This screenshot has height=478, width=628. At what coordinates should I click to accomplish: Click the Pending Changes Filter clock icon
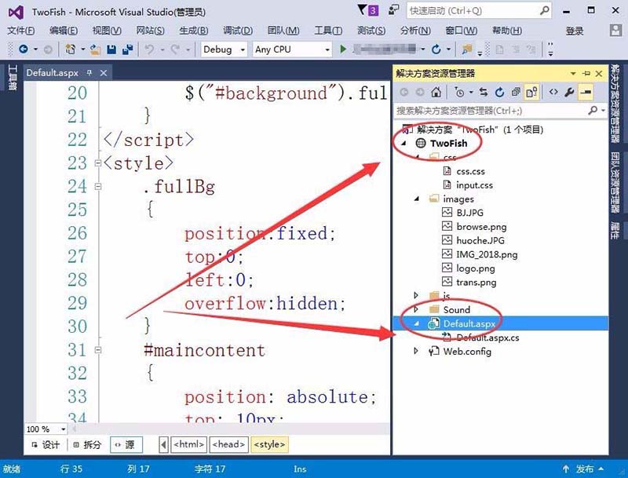pos(459,93)
